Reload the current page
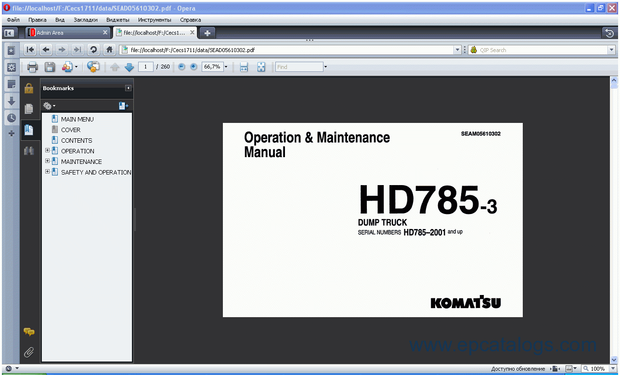The image size is (620, 375). 93,50
